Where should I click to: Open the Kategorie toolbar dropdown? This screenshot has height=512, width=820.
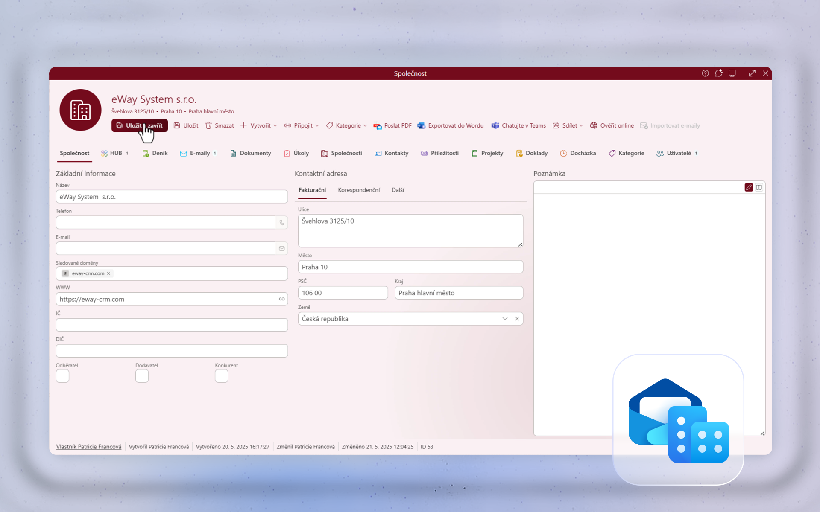[346, 125]
